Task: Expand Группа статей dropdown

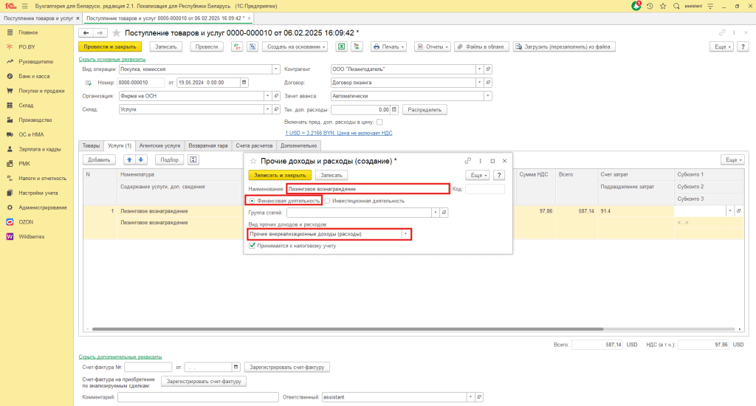Action: coord(436,212)
